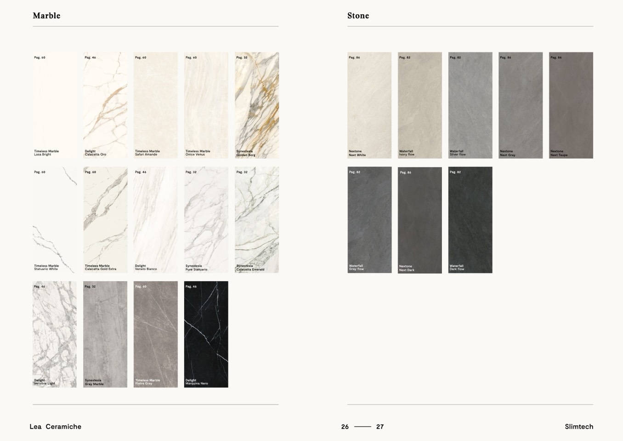Click the Slimtech footer label
This screenshot has width=623, height=441.
pyautogui.click(x=579, y=427)
